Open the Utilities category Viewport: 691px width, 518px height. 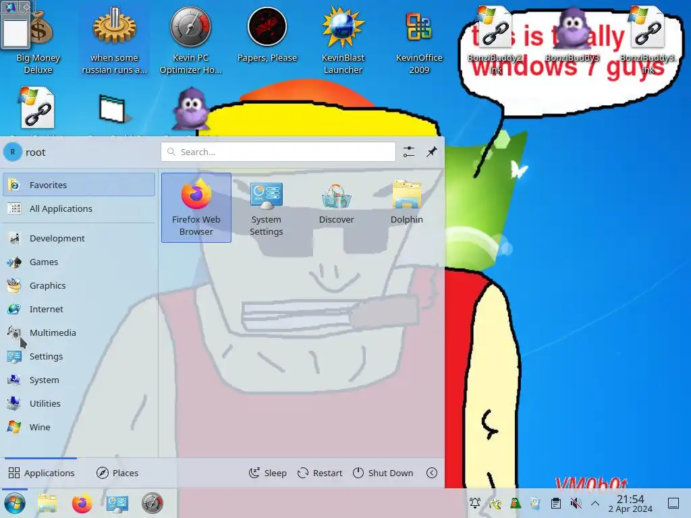(x=79, y=403)
